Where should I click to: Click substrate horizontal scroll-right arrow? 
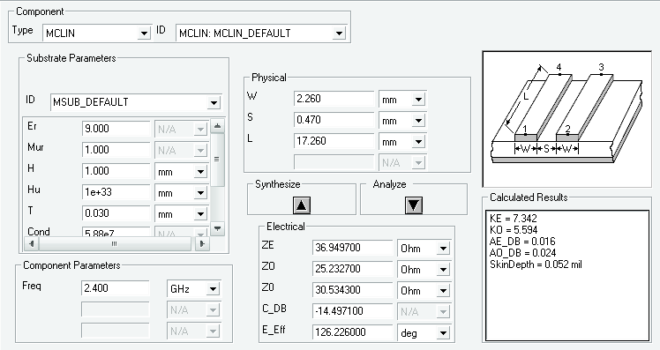pyautogui.click(x=202, y=243)
